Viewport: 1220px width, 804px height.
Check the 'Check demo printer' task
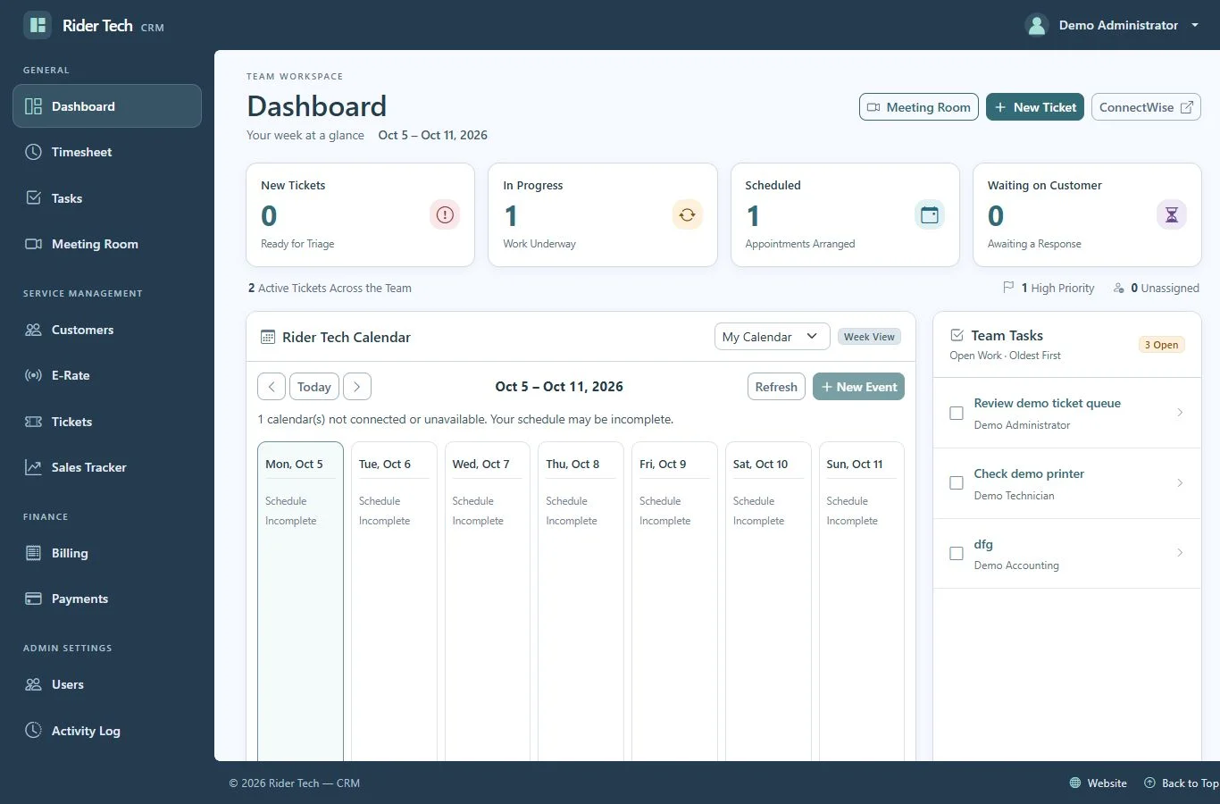pos(957,483)
